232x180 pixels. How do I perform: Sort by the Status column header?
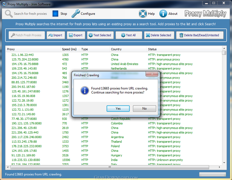[184, 49]
